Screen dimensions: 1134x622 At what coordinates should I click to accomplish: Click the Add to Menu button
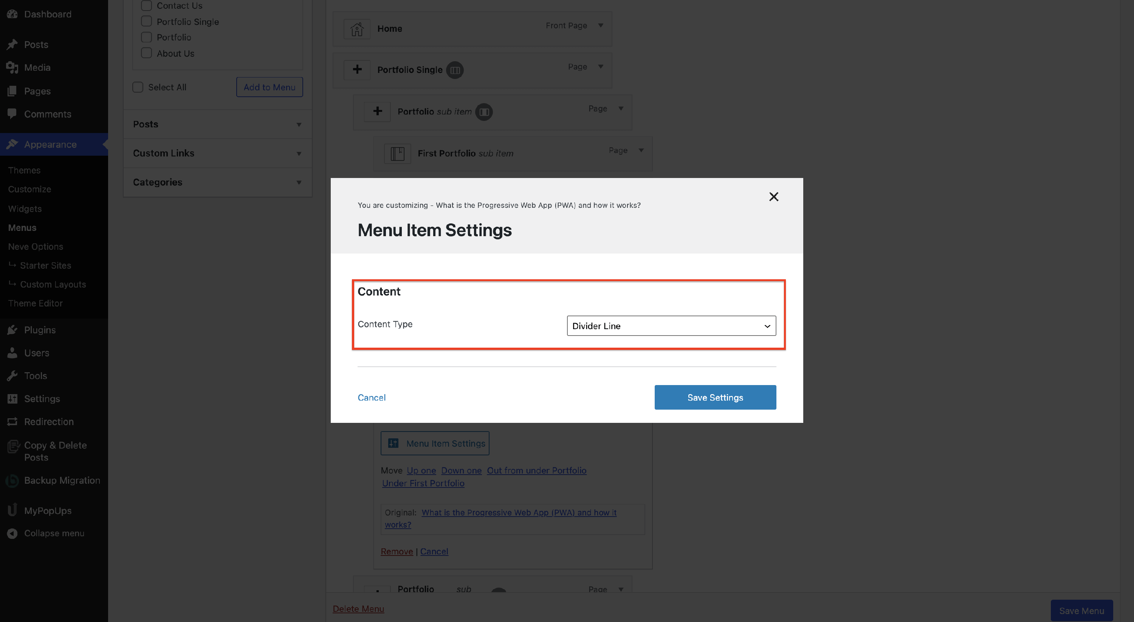(269, 87)
